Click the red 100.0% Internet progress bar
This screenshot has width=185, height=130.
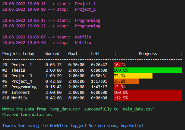click(x=148, y=93)
